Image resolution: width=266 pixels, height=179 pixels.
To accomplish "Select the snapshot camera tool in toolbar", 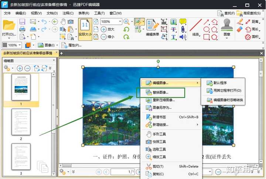I will pos(71,21).
